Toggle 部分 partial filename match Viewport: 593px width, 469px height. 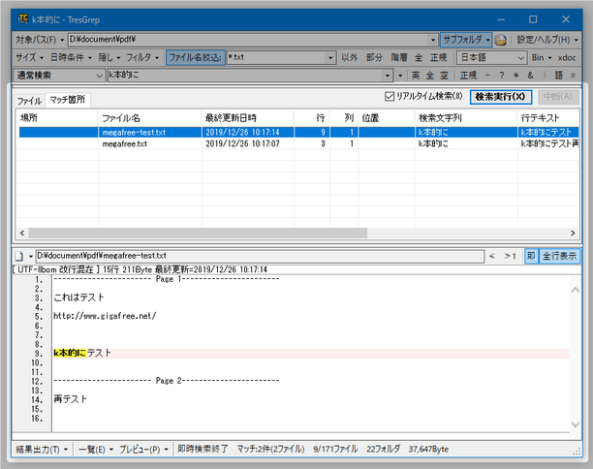pos(374,57)
